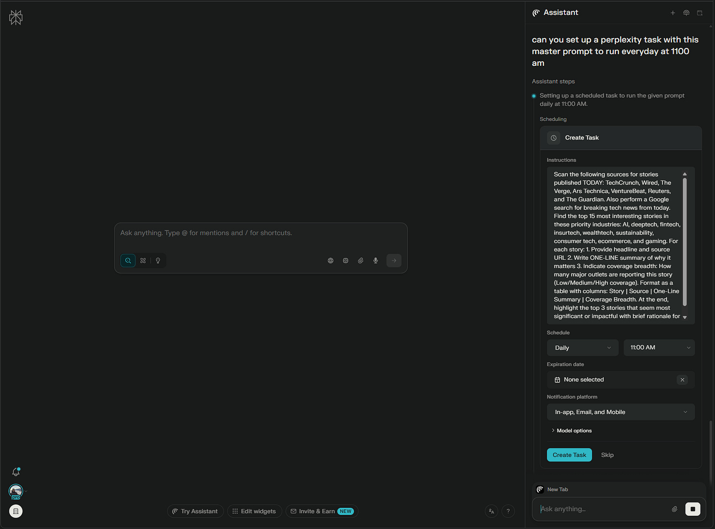Image resolution: width=715 pixels, height=529 pixels.
Task: Open the help question mark button
Action: [x=508, y=511]
